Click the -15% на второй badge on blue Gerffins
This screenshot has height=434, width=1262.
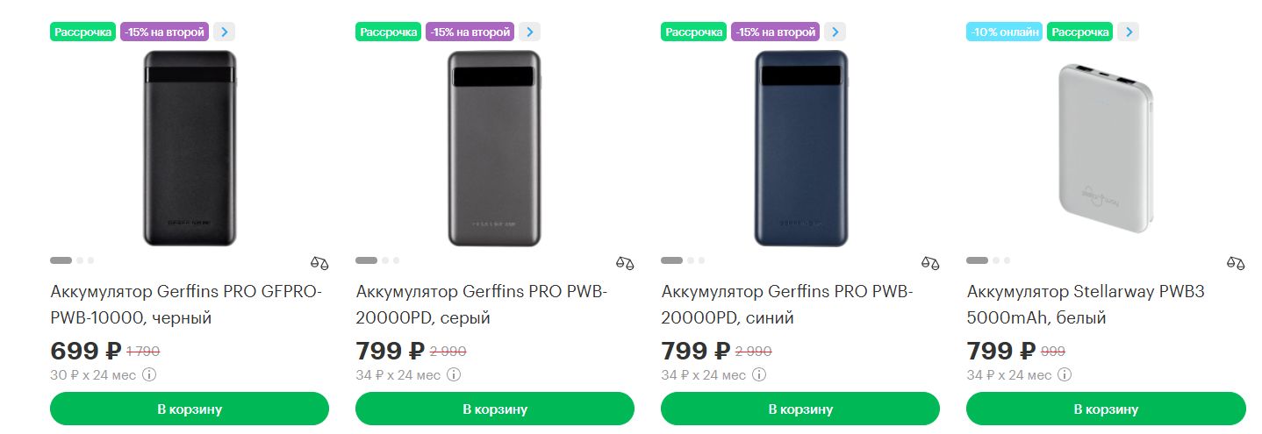[776, 32]
